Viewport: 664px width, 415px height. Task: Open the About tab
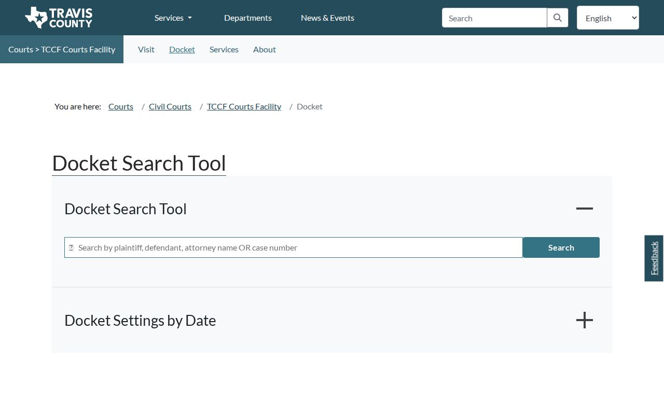coord(265,49)
